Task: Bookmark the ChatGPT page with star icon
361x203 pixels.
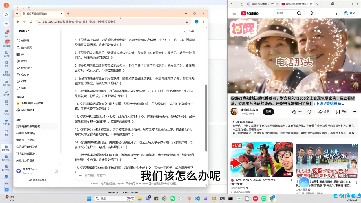Action: click(187, 21)
